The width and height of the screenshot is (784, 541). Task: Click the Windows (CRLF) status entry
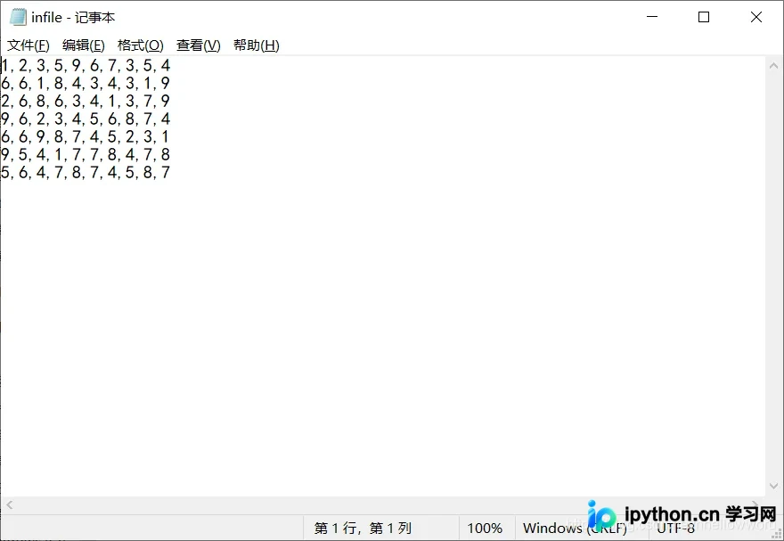[575, 528]
